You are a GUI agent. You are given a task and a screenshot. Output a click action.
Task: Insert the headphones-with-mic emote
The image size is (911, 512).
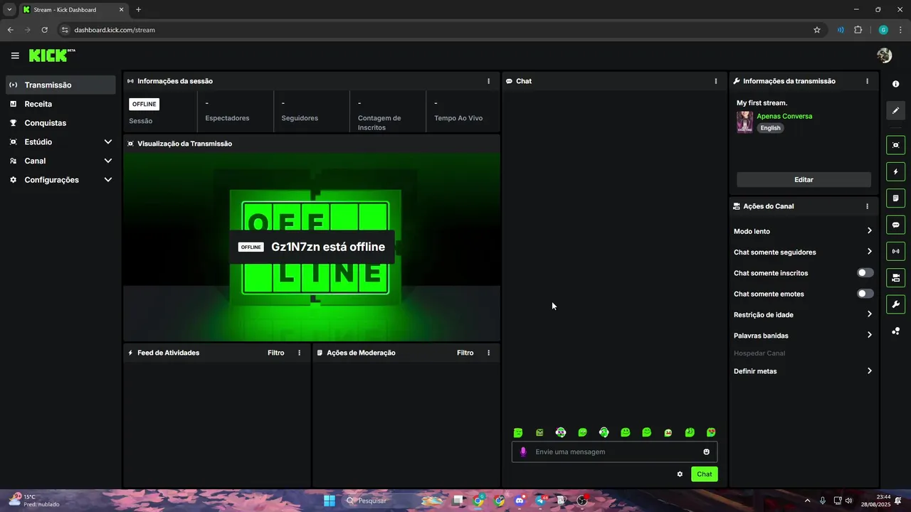(604, 432)
